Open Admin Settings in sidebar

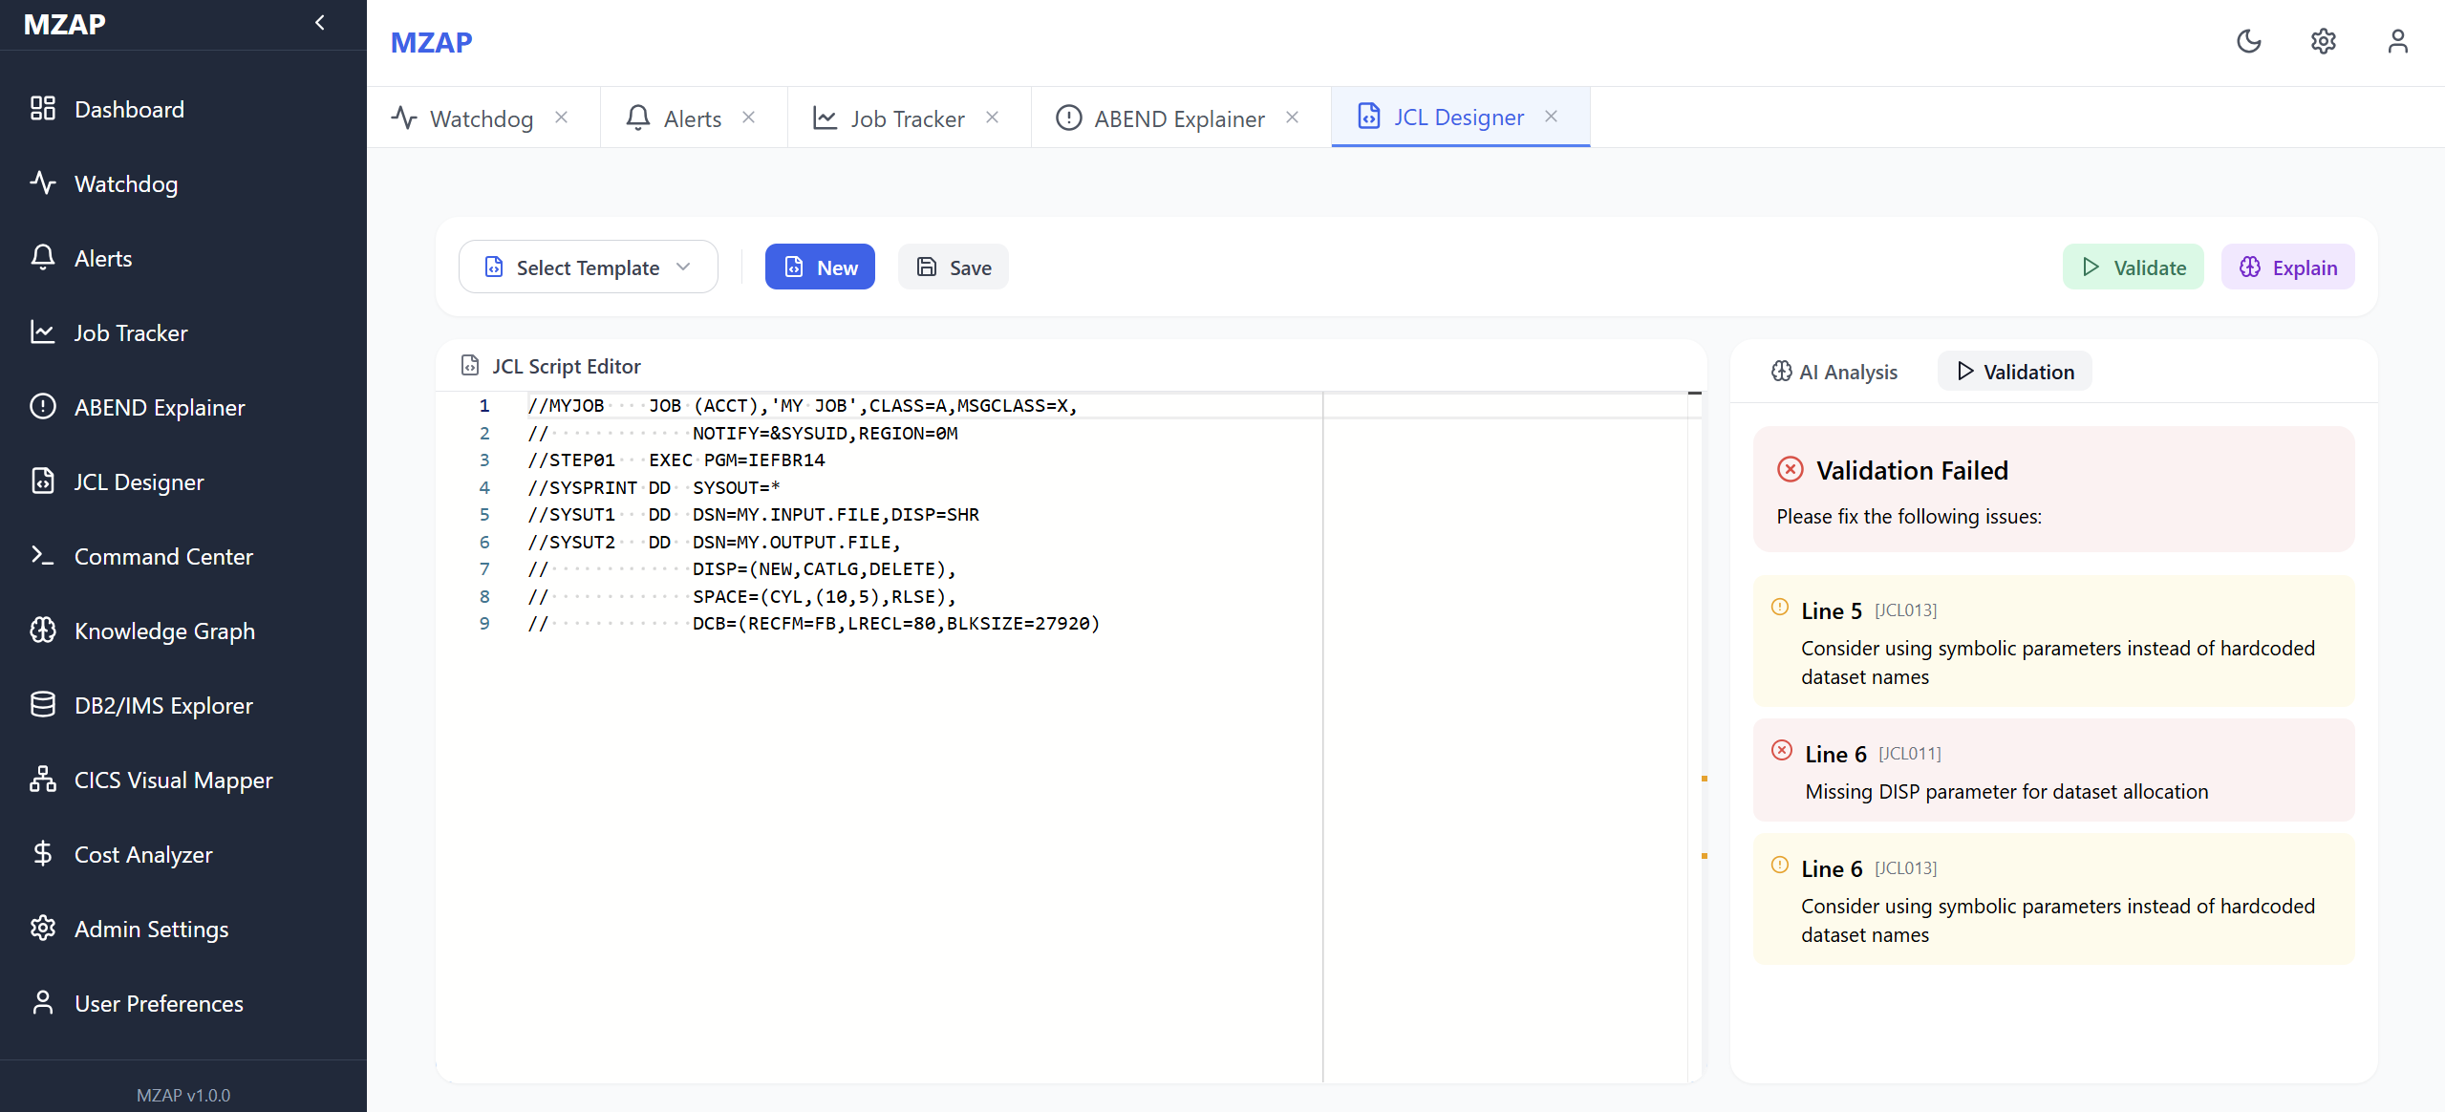click(151, 929)
